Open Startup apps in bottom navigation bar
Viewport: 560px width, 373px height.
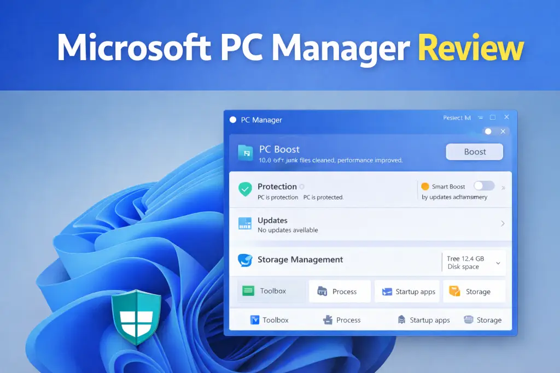coord(424,320)
